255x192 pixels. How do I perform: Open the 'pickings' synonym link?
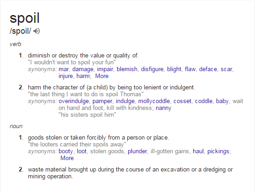218,151
